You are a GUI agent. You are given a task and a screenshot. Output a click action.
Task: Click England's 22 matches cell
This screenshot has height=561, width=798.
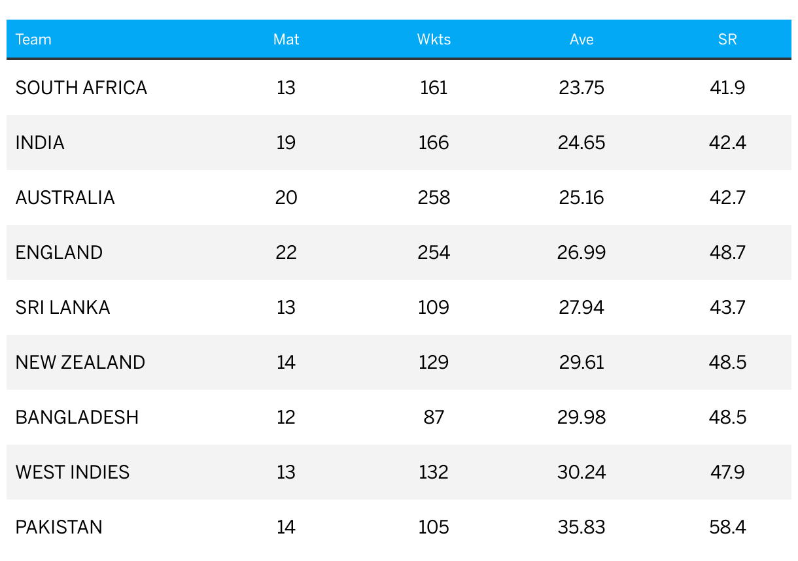[x=286, y=252]
